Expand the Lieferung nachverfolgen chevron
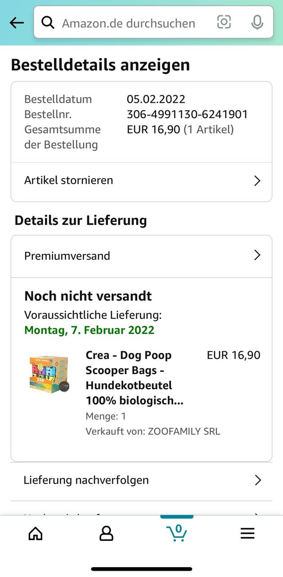283x577 pixels. pyautogui.click(x=258, y=480)
